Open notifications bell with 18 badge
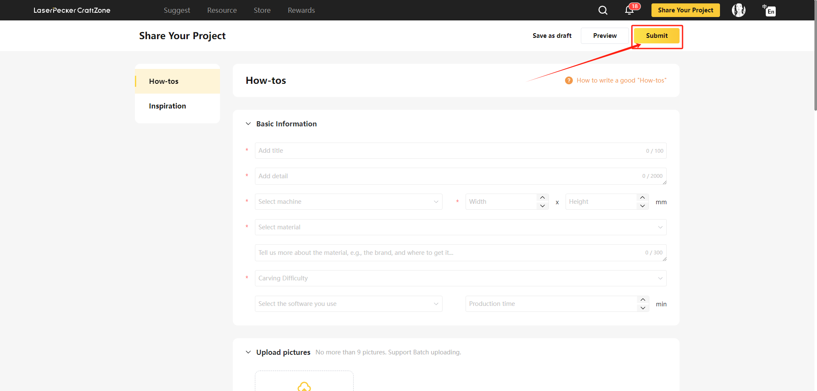Screen dimensions: 817x391 coord(629,10)
